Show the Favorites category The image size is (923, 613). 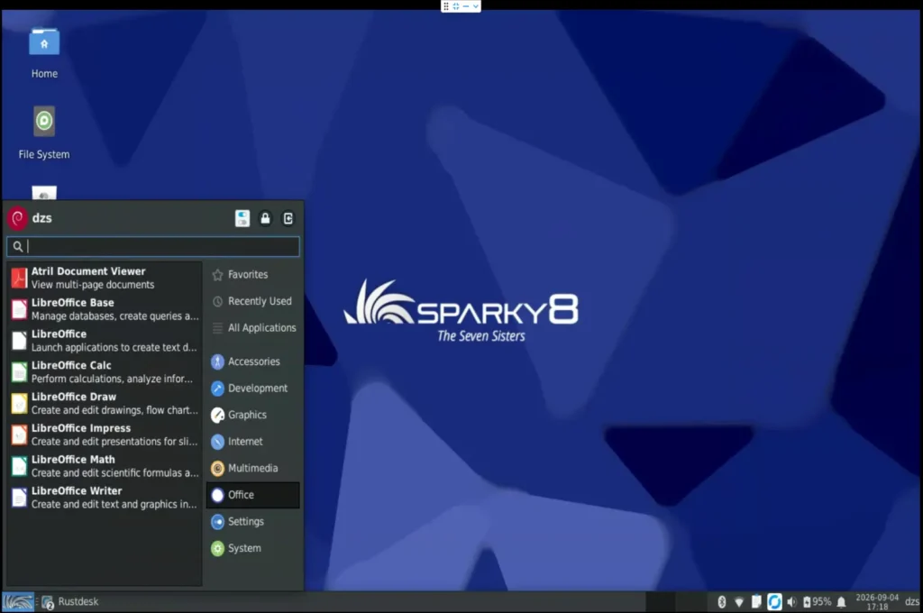pos(252,274)
